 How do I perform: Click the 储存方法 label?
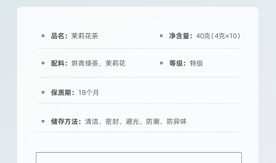pyautogui.click(x=65, y=121)
